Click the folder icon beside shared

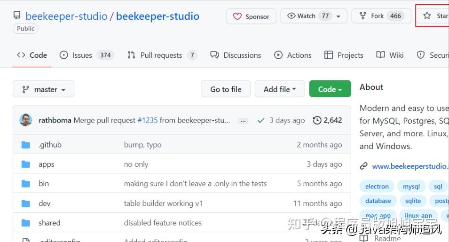(26, 223)
